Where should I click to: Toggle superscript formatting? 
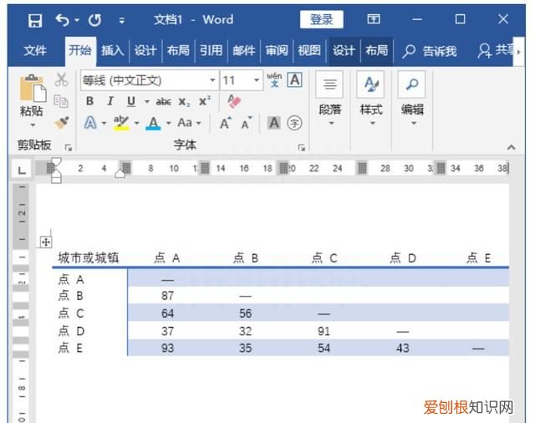205,101
